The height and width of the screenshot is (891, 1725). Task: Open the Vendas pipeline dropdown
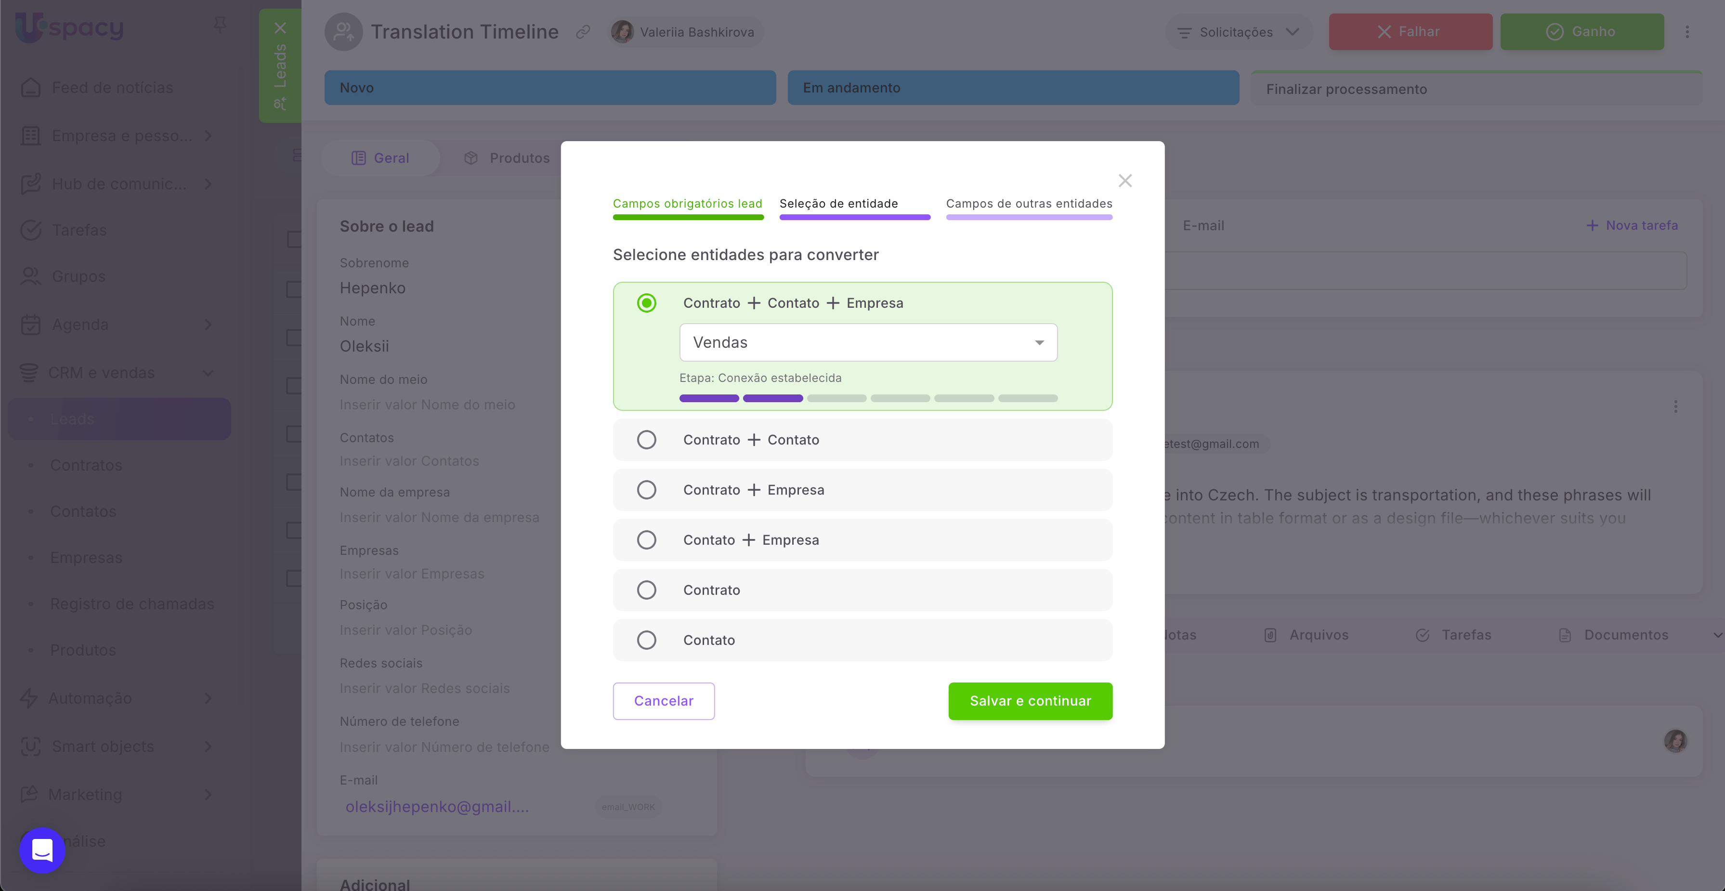(x=868, y=342)
